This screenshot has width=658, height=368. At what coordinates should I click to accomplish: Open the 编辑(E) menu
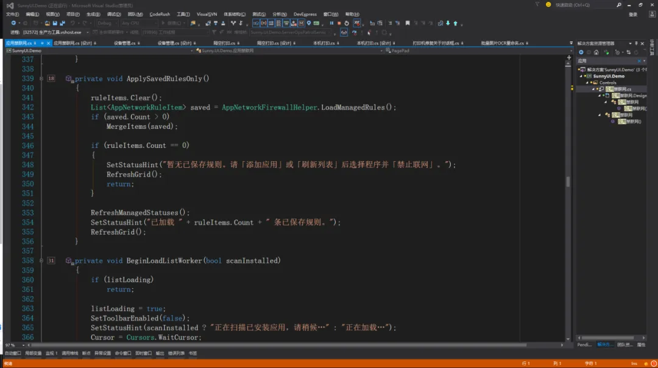click(x=32, y=14)
